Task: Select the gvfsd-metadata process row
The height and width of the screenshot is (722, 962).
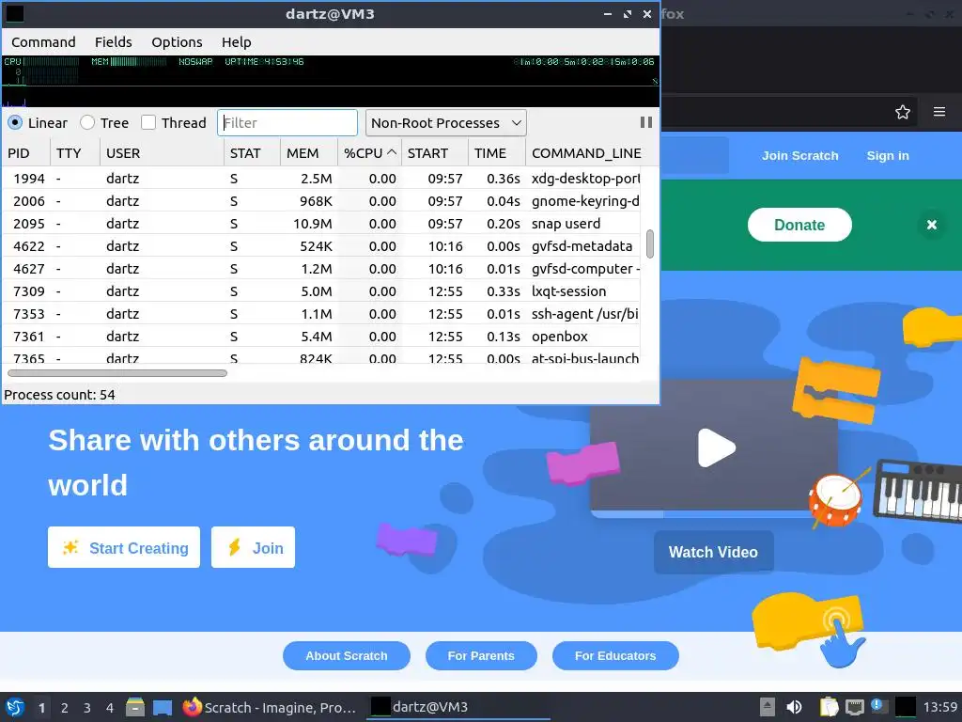Action: pyautogui.click(x=321, y=246)
